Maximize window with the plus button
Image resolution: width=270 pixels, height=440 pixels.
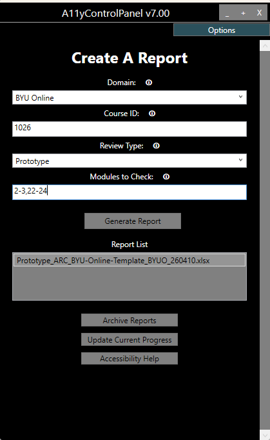244,13
